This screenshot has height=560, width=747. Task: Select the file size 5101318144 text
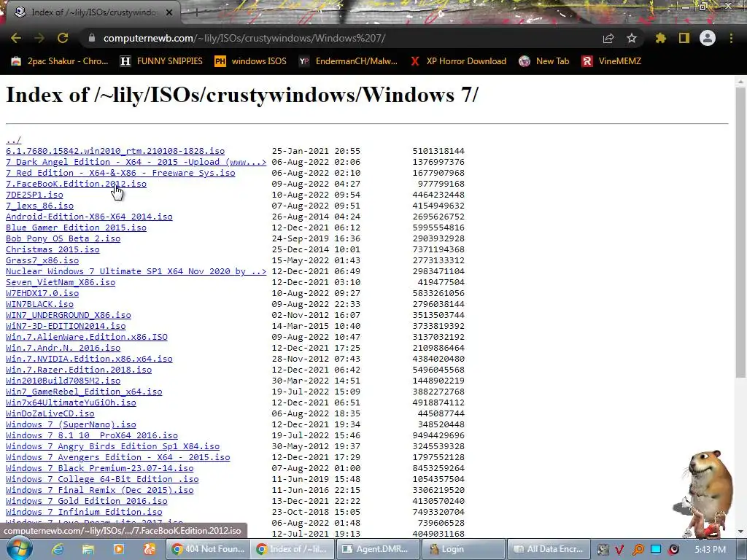coord(438,151)
